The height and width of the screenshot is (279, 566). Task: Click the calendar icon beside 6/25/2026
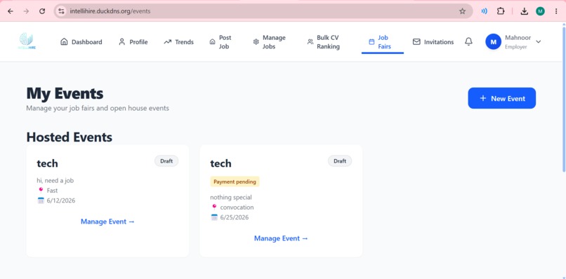pos(214,217)
